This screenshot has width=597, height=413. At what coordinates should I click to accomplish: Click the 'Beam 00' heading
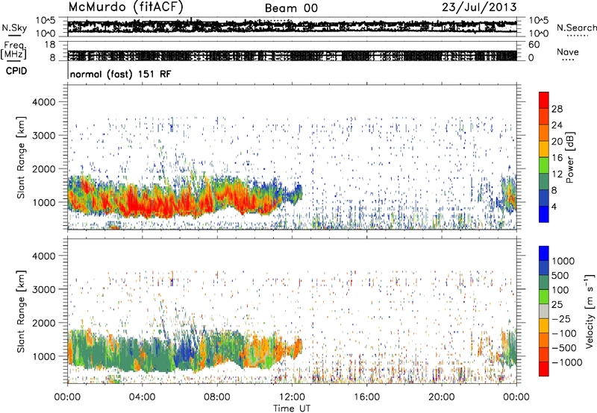point(291,8)
